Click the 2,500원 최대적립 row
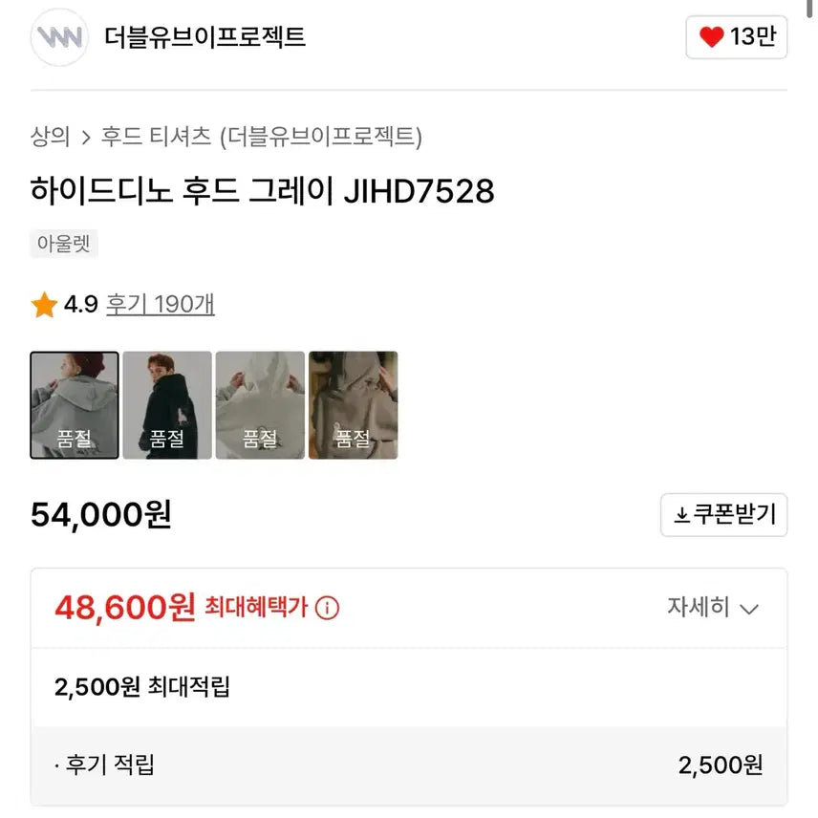This screenshot has width=818, height=818. point(142,686)
